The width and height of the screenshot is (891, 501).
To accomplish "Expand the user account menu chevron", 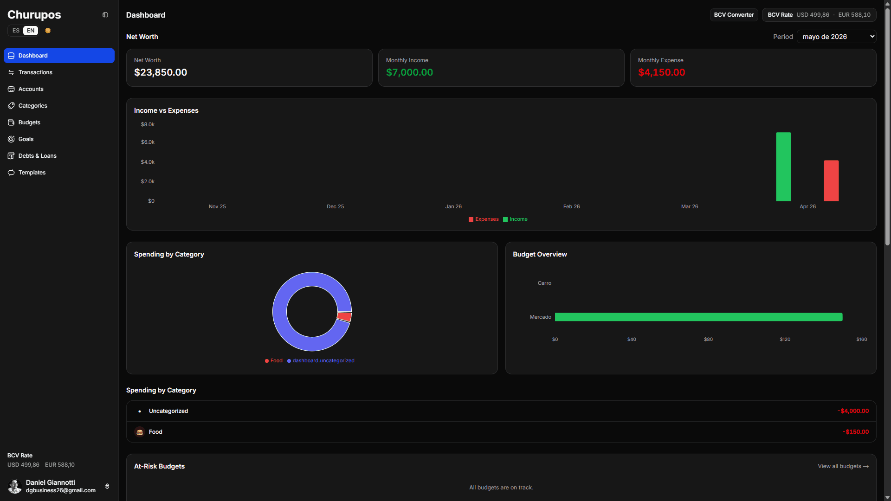I will pyautogui.click(x=107, y=486).
